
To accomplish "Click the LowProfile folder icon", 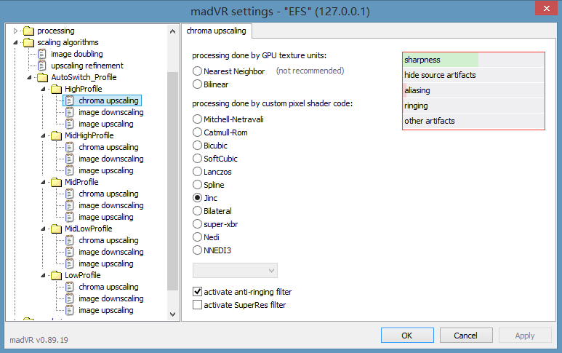I will 56,275.
